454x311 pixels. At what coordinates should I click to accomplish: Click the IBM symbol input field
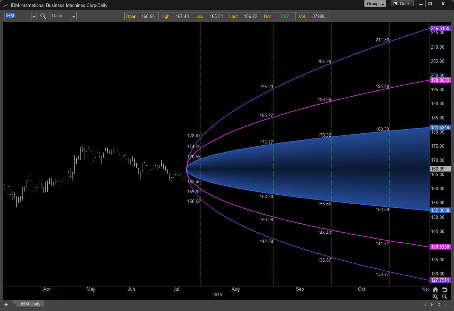(x=18, y=16)
